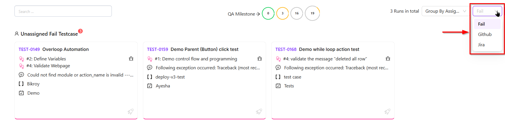
Task: Click comment icon on TEST-0149 card
Action: coord(21,75)
